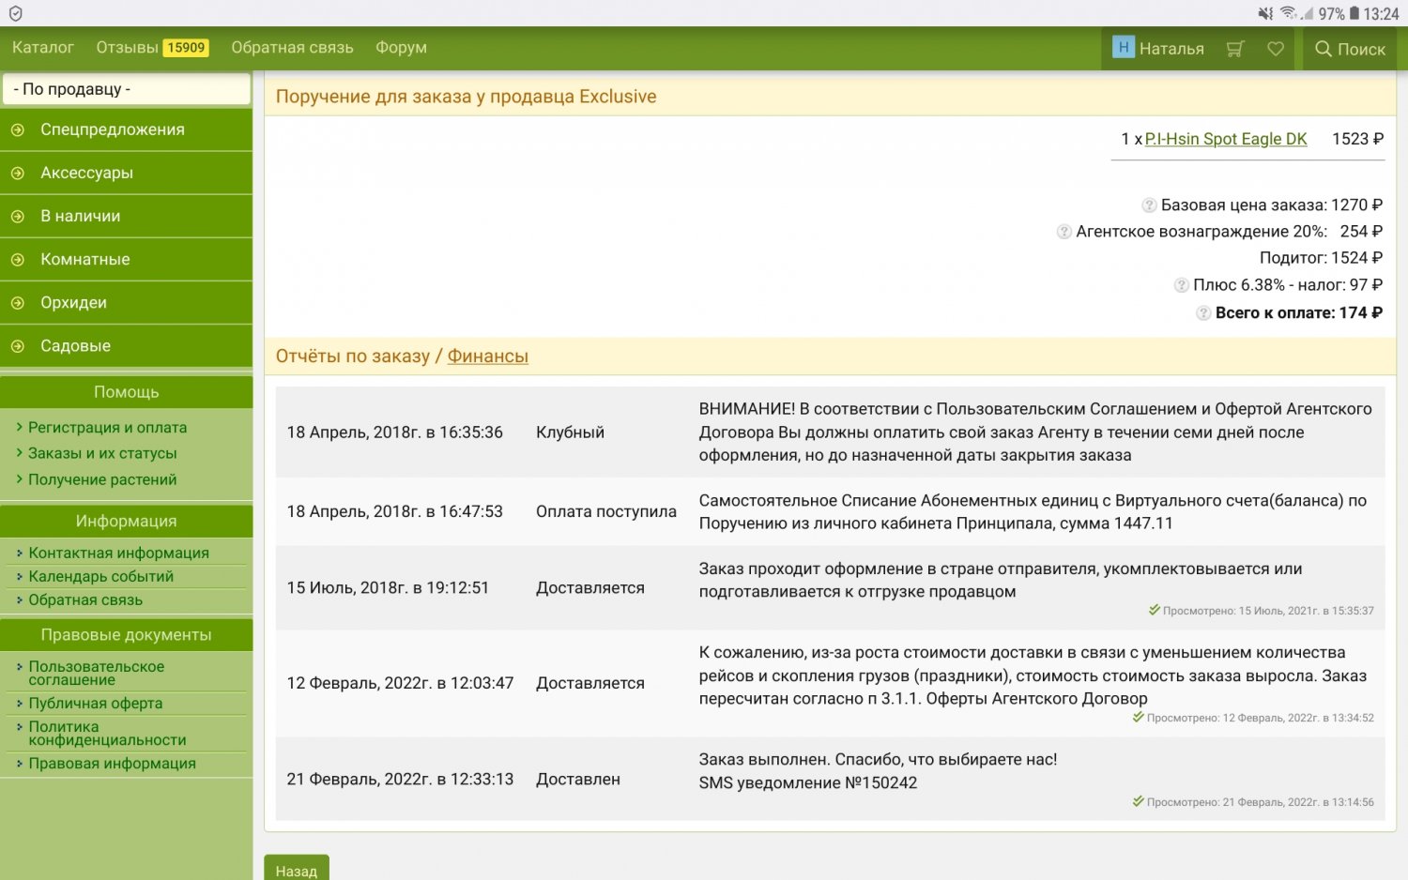The image size is (1408, 880).
Task: Click the arrow icon beside Орхидеи
Action: click(x=18, y=303)
